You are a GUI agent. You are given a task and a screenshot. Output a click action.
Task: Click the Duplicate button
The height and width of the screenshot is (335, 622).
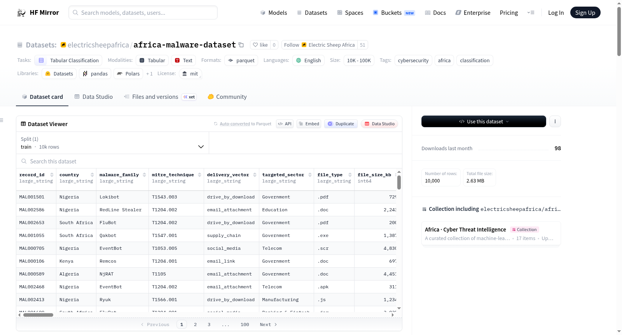click(x=341, y=124)
